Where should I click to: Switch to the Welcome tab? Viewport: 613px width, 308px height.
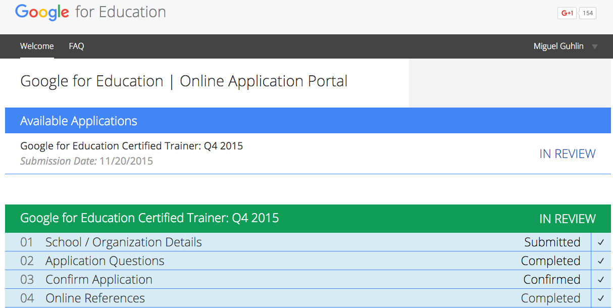pos(37,46)
